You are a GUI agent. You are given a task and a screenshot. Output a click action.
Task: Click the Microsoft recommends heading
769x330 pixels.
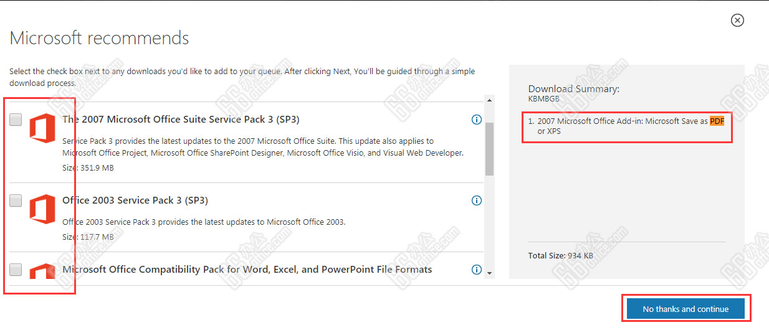pyautogui.click(x=99, y=38)
